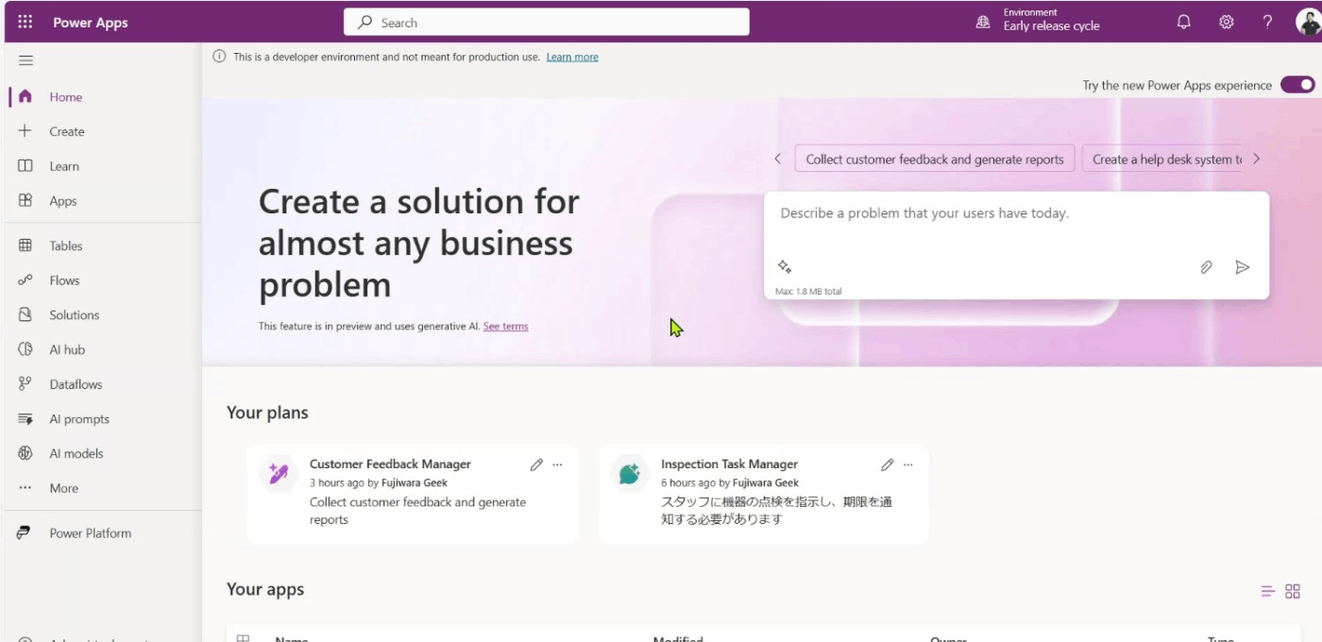Viewport: 1322px width, 642px height.
Task: Open the Inspection Task Manager plan title
Action: click(729, 464)
